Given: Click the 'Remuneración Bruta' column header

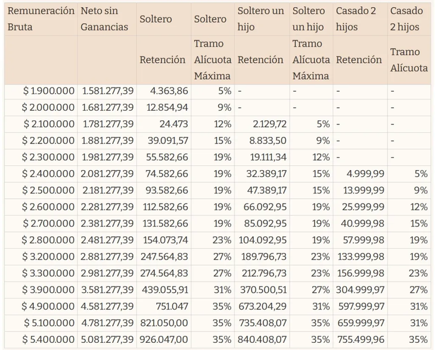Looking at the screenshot, I should [x=40, y=19].
